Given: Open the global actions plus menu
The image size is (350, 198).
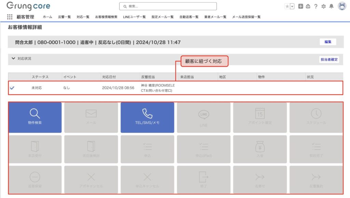Looking at the screenshot, I should pos(300,6).
